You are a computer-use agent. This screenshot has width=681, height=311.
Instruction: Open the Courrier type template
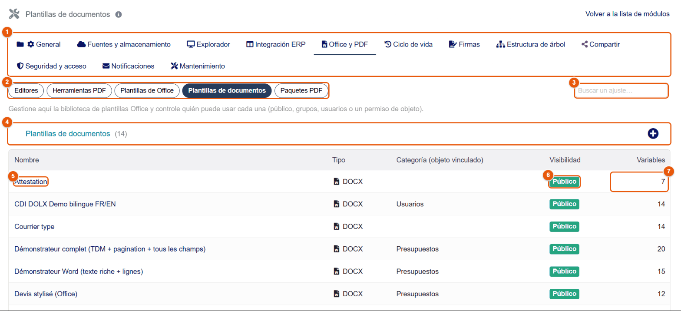coord(34,226)
